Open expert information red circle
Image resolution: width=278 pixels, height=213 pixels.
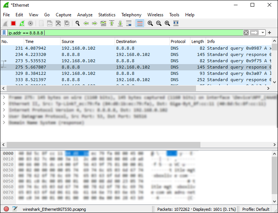coord(6,209)
